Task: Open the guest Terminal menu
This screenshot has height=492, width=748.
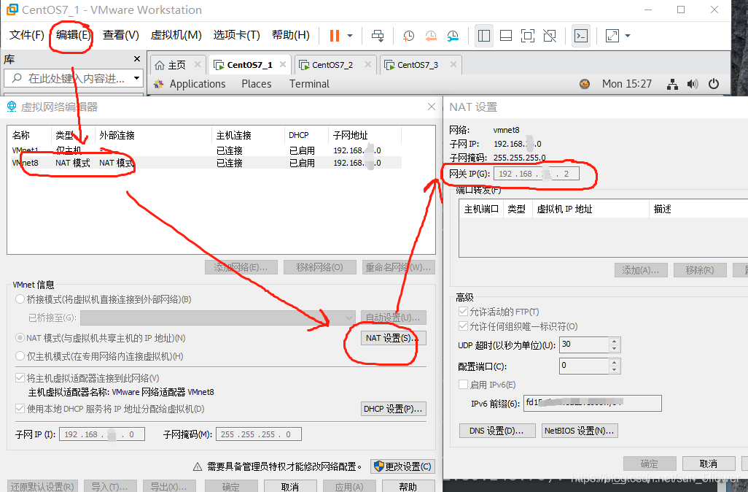Action: tap(309, 84)
